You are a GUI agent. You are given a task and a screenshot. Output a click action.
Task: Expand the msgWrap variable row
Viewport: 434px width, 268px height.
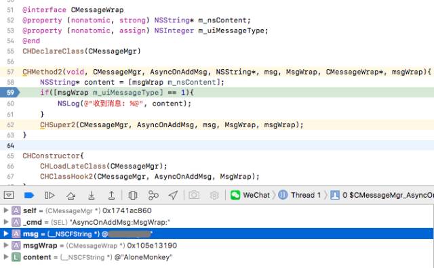point(5,245)
